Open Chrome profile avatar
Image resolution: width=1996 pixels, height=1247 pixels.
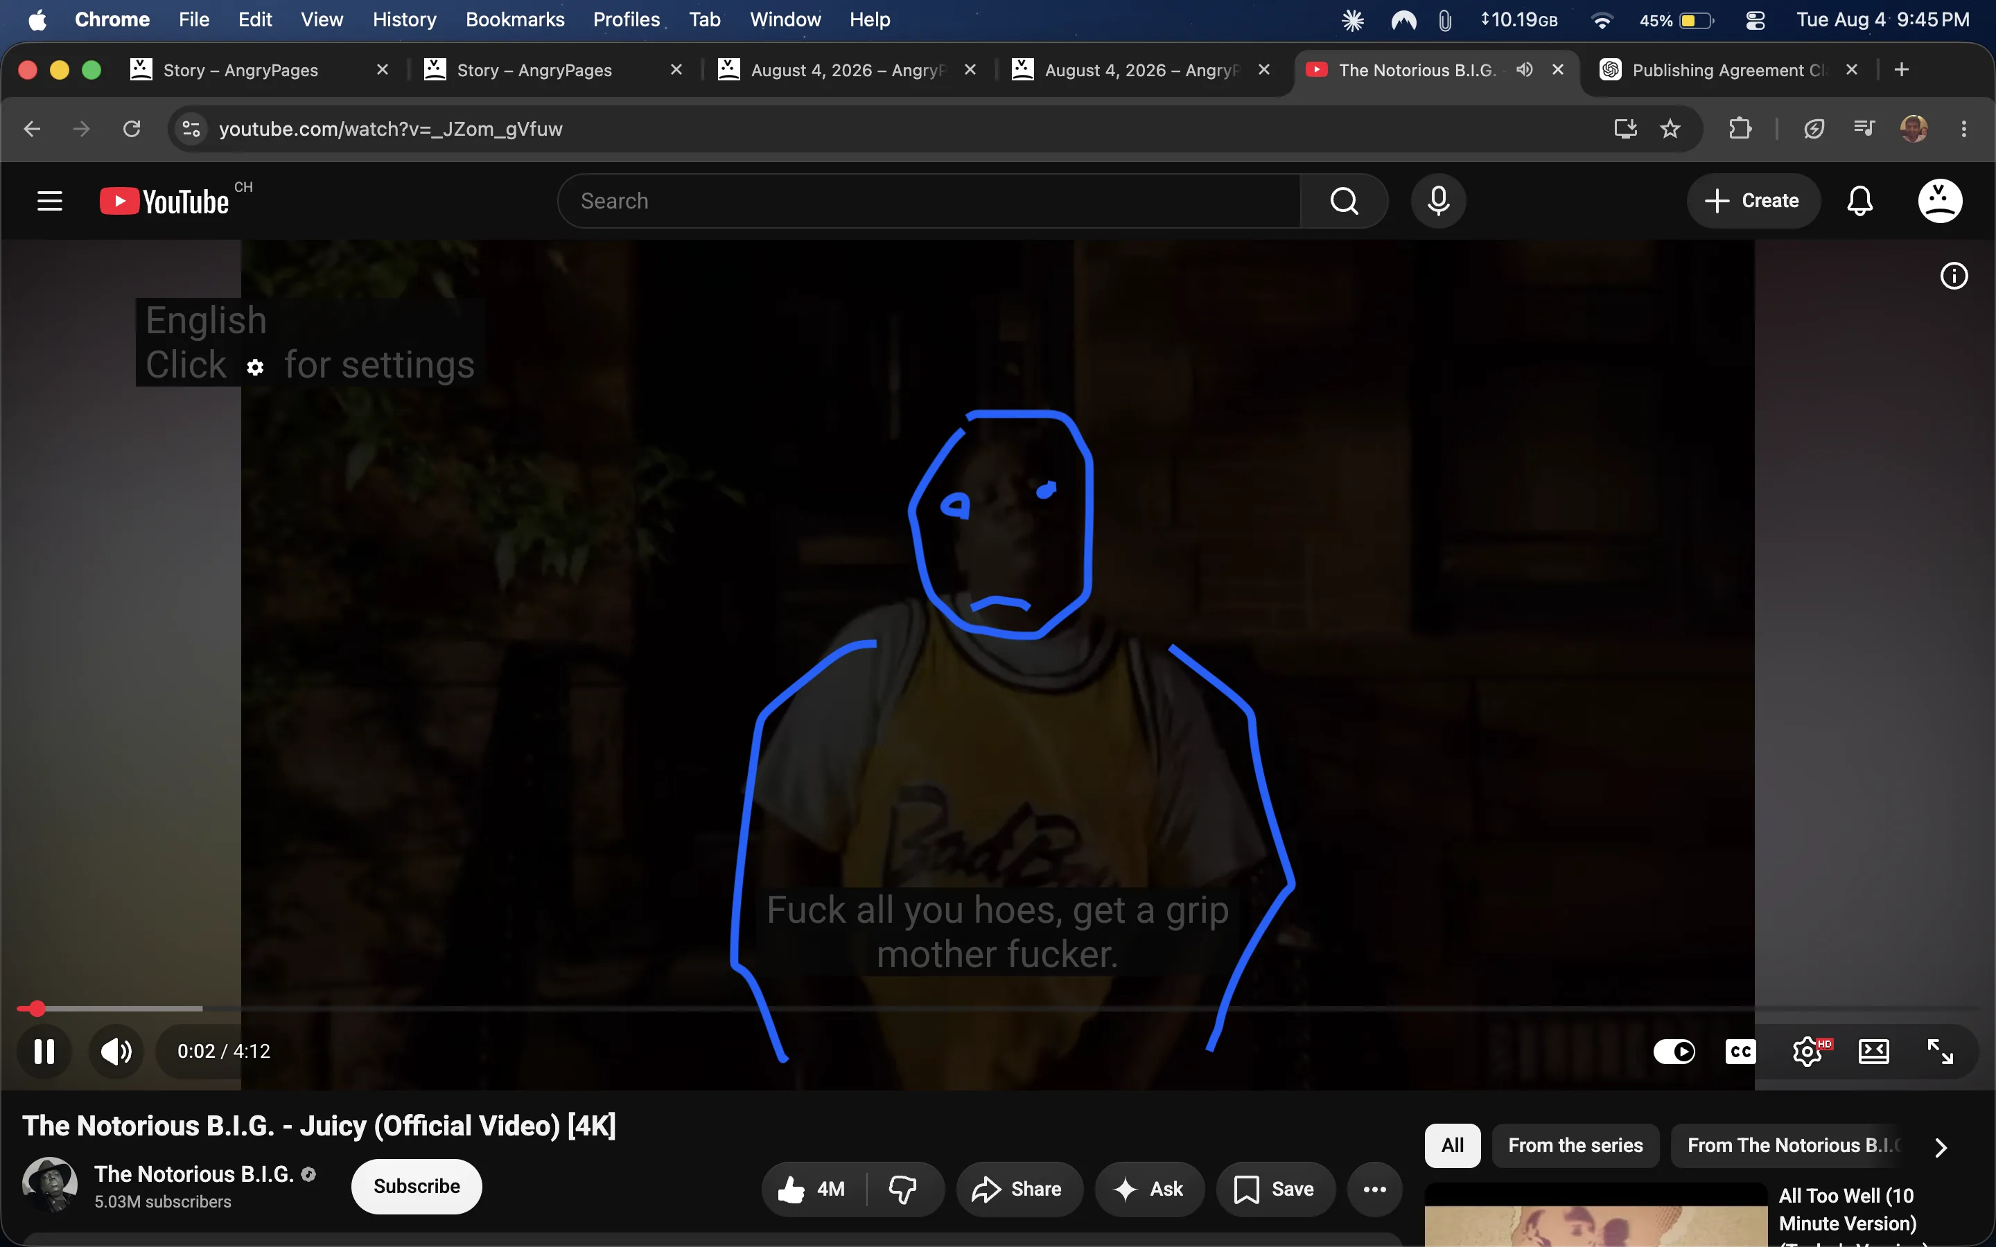point(1914,129)
